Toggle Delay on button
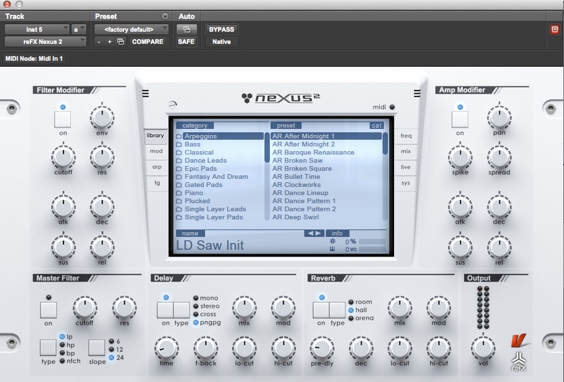564x382 pixels. 165,310
